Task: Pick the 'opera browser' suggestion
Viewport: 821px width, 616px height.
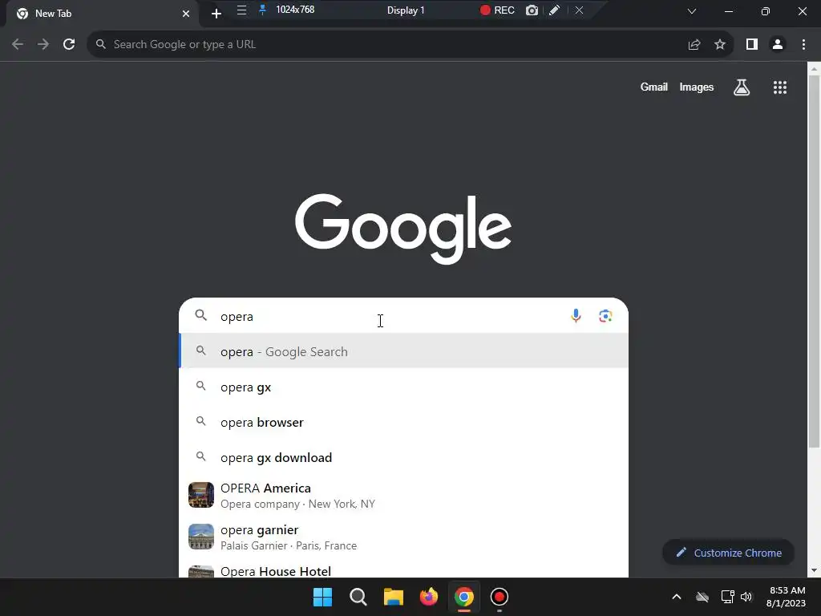Action: [404, 422]
